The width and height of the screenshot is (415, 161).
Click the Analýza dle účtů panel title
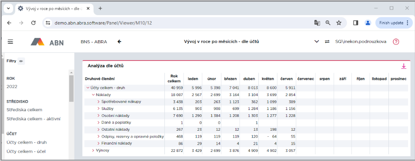[x=106, y=66]
